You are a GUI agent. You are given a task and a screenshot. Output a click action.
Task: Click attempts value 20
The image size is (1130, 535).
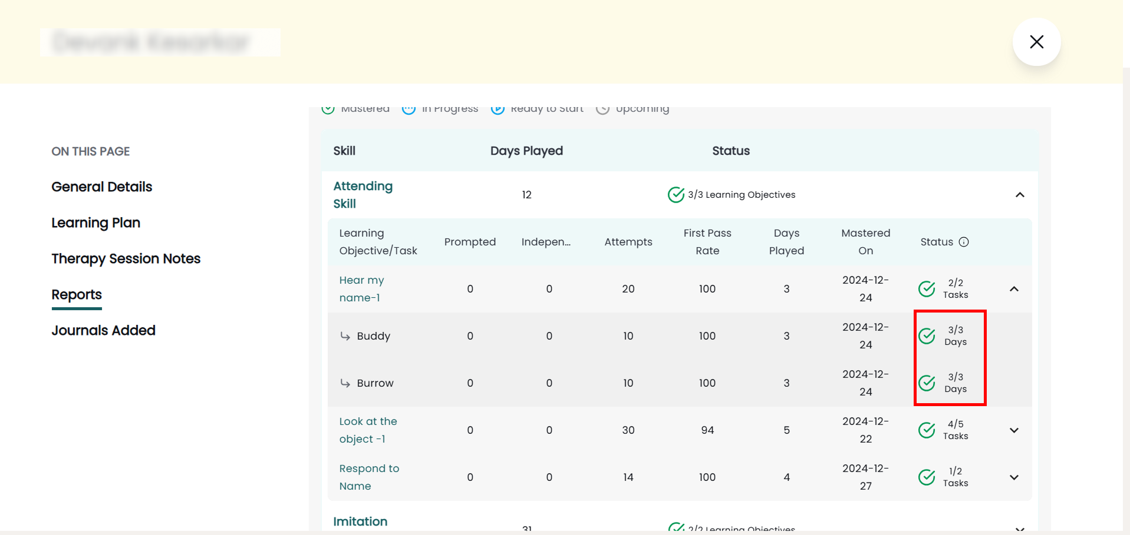click(628, 289)
